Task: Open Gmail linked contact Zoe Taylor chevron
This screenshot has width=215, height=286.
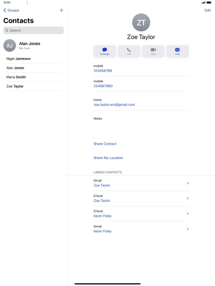Action: click(188, 183)
